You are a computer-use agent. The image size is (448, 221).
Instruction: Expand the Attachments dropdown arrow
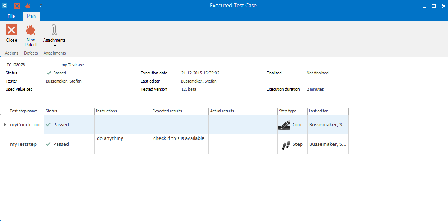point(55,46)
